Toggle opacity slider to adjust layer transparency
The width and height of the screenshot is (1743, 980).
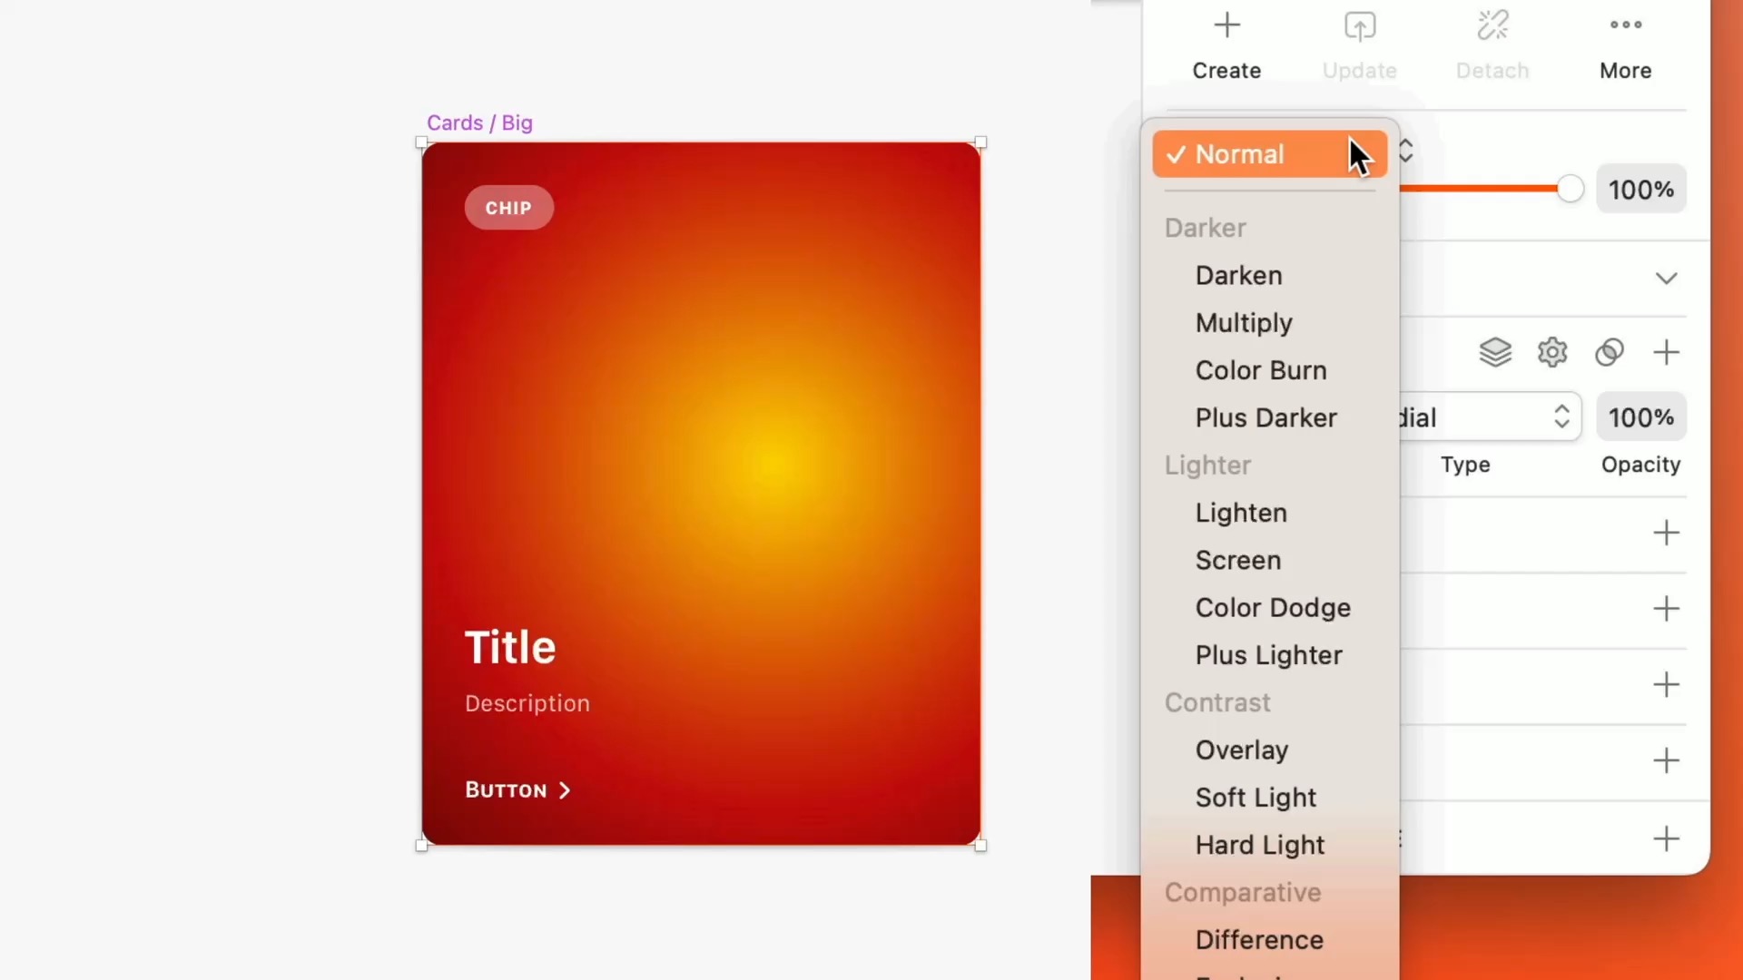coord(1570,189)
